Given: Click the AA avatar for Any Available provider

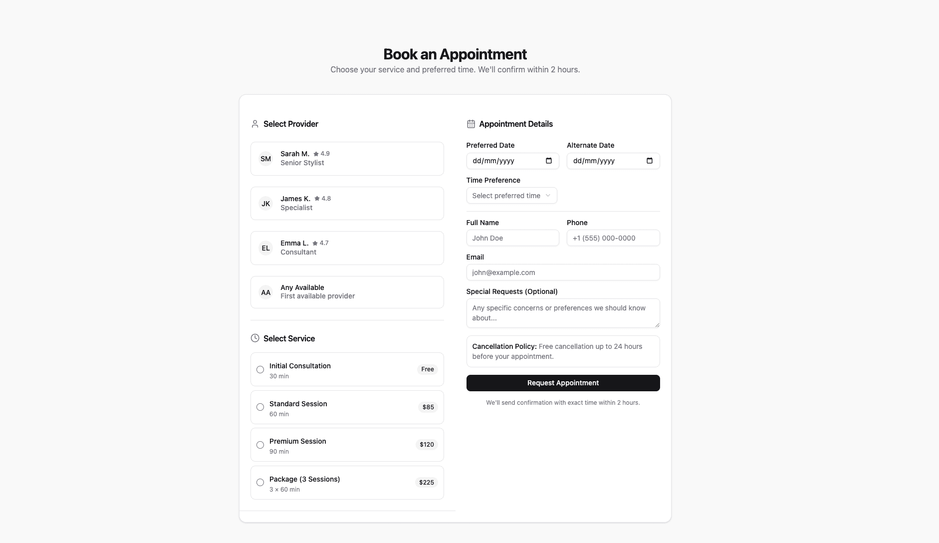Looking at the screenshot, I should coord(266,292).
